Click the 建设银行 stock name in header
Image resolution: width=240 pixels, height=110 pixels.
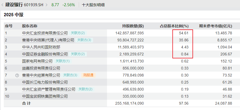(x=14, y=5)
